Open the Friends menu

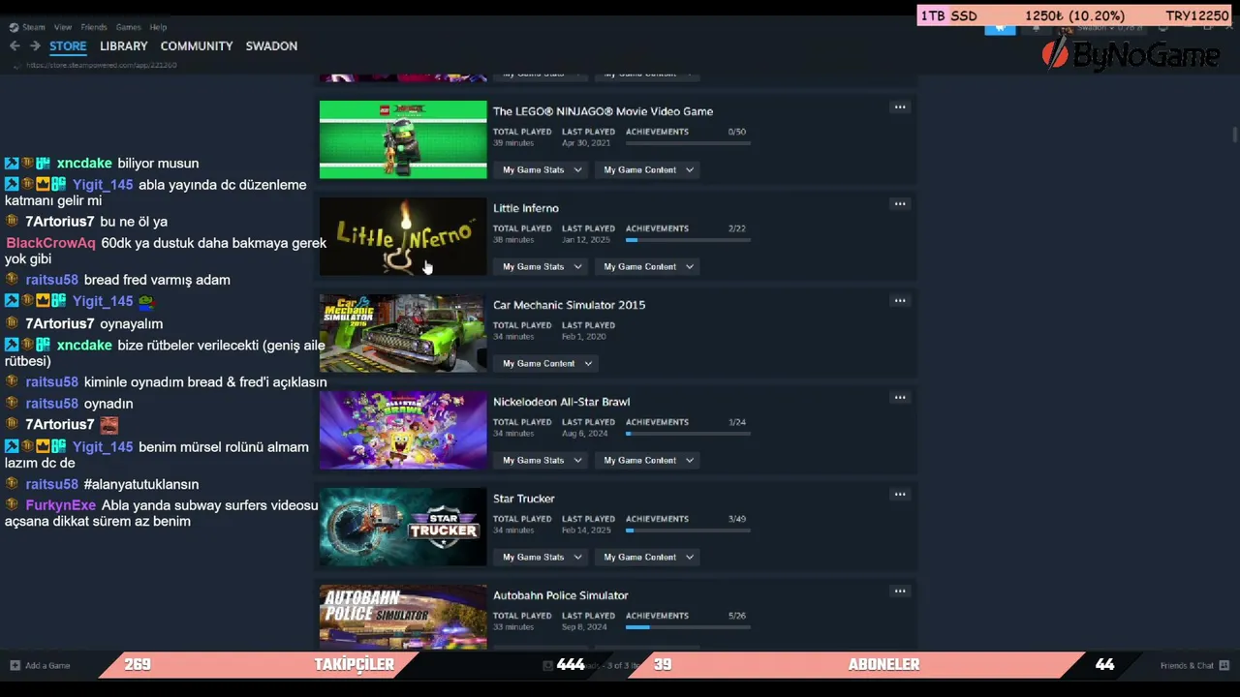[x=94, y=27]
